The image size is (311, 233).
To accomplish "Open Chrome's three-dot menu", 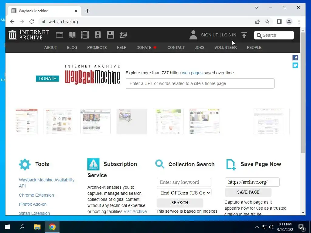I will point(299,22).
